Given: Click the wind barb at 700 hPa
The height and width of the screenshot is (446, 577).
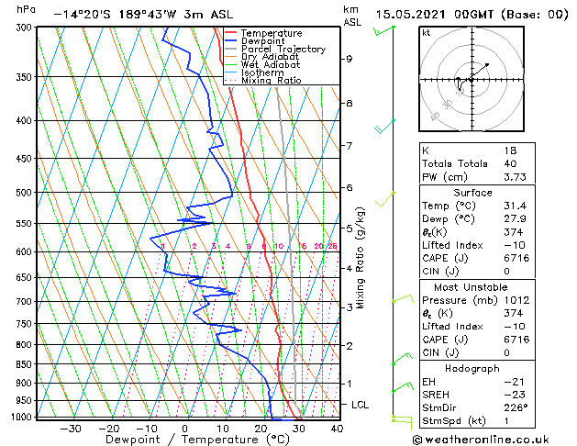Looking at the screenshot, I should point(403,298).
